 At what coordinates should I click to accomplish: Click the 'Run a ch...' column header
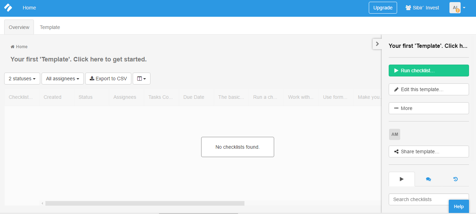265,97
